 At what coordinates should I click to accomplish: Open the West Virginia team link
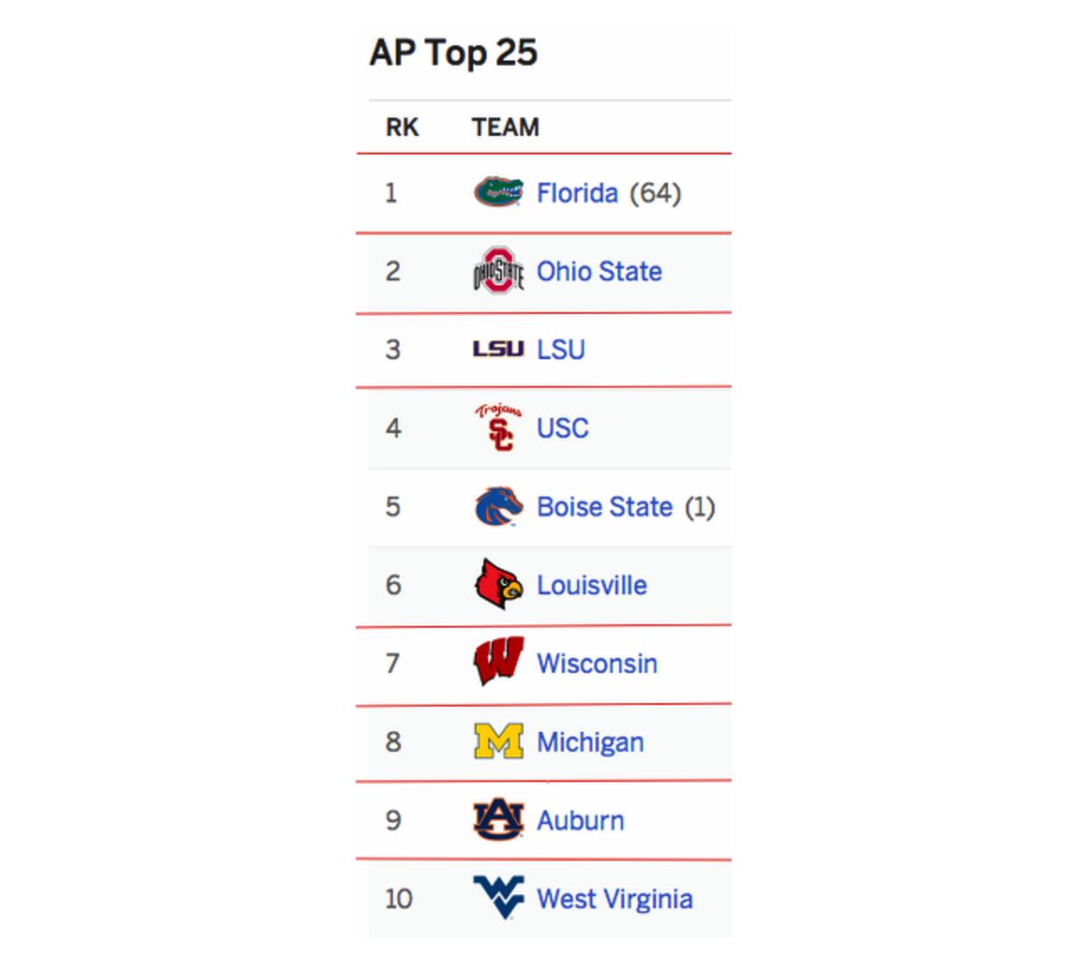pyautogui.click(x=614, y=899)
